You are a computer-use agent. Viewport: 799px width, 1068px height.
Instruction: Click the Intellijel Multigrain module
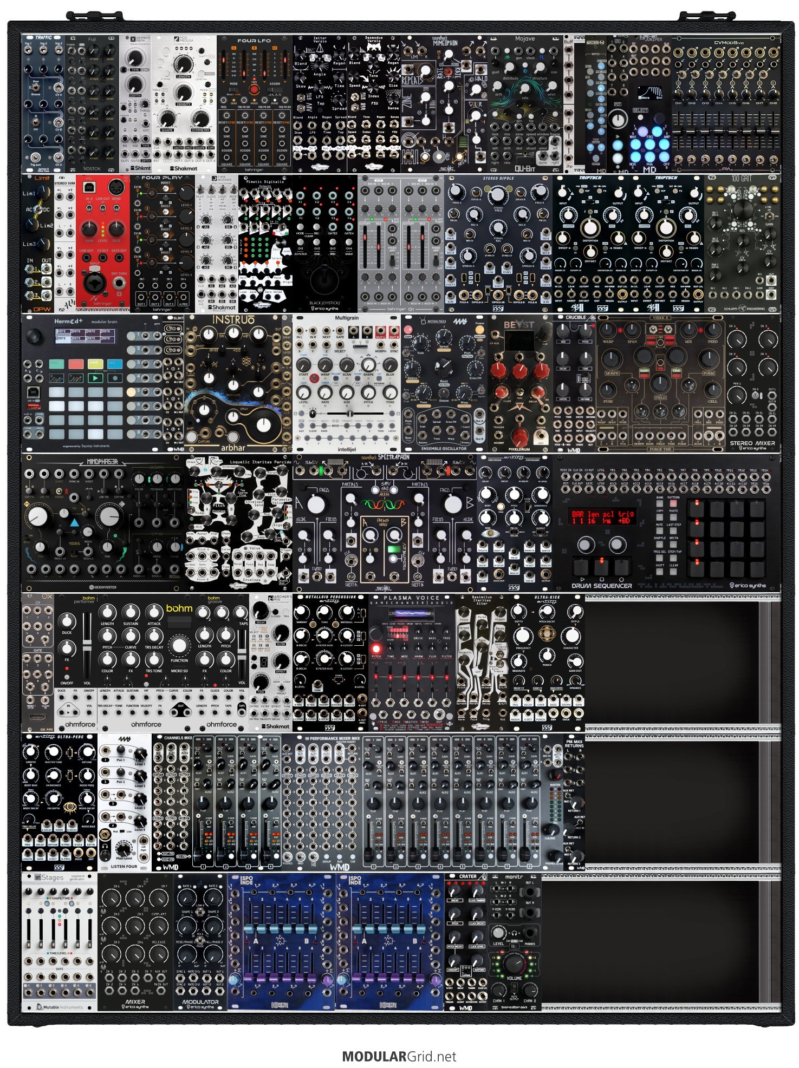347,383
